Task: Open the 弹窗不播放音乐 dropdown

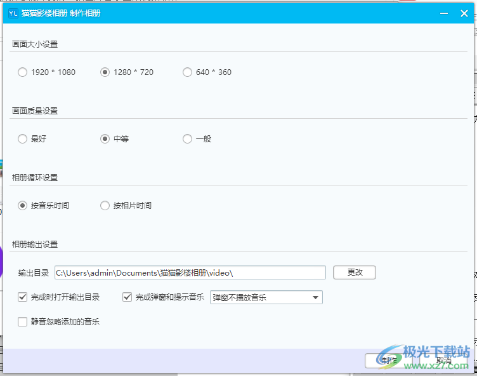Action: pos(266,297)
